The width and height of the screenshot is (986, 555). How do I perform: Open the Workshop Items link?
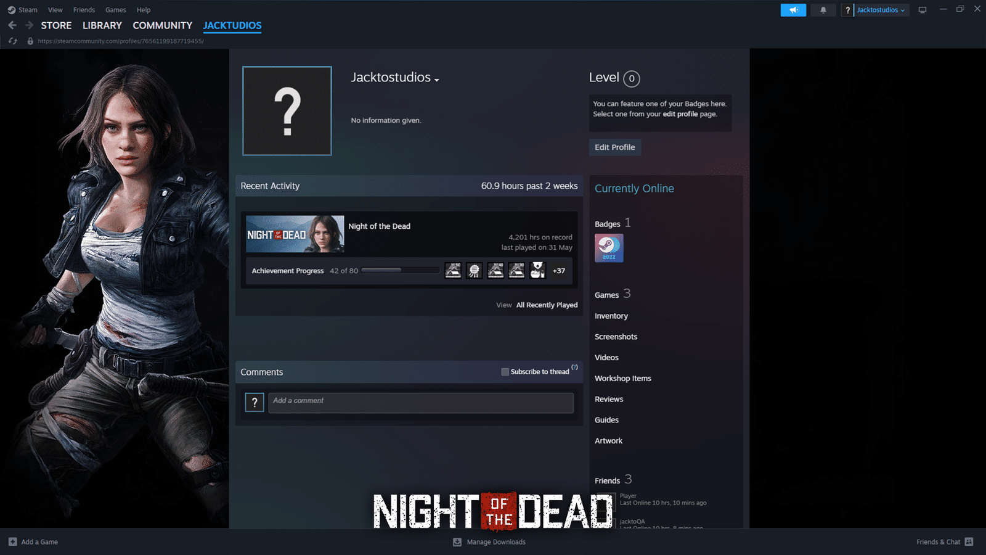[x=623, y=379]
